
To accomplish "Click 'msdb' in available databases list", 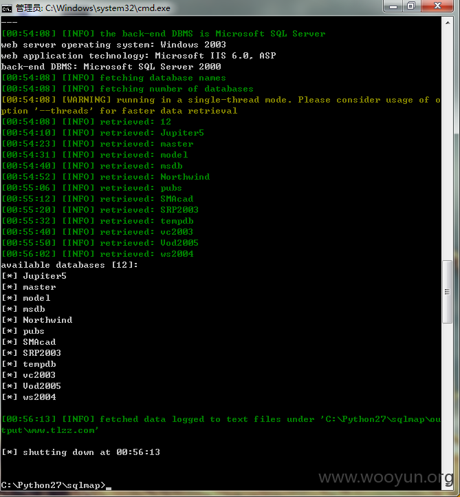I will pyautogui.click(x=34, y=309).
